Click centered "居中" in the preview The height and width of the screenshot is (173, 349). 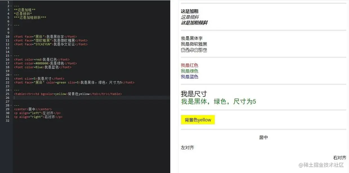[x=263, y=137]
